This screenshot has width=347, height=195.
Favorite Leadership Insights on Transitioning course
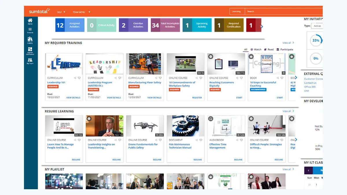click(120, 140)
